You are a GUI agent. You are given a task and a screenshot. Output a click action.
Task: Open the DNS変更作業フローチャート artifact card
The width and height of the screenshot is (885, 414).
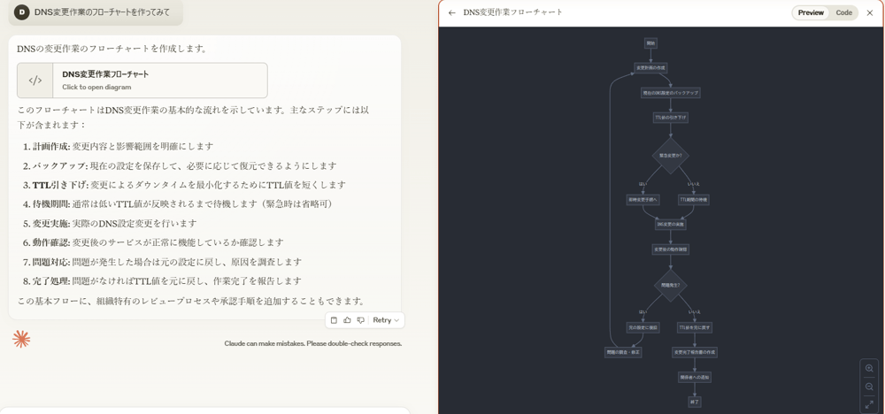(142, 80)
